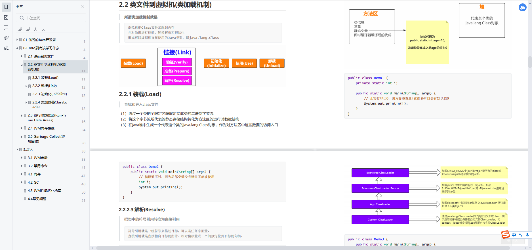Click the 书签查找 search field
Screen dimensions: 532x250
(51, 18)
